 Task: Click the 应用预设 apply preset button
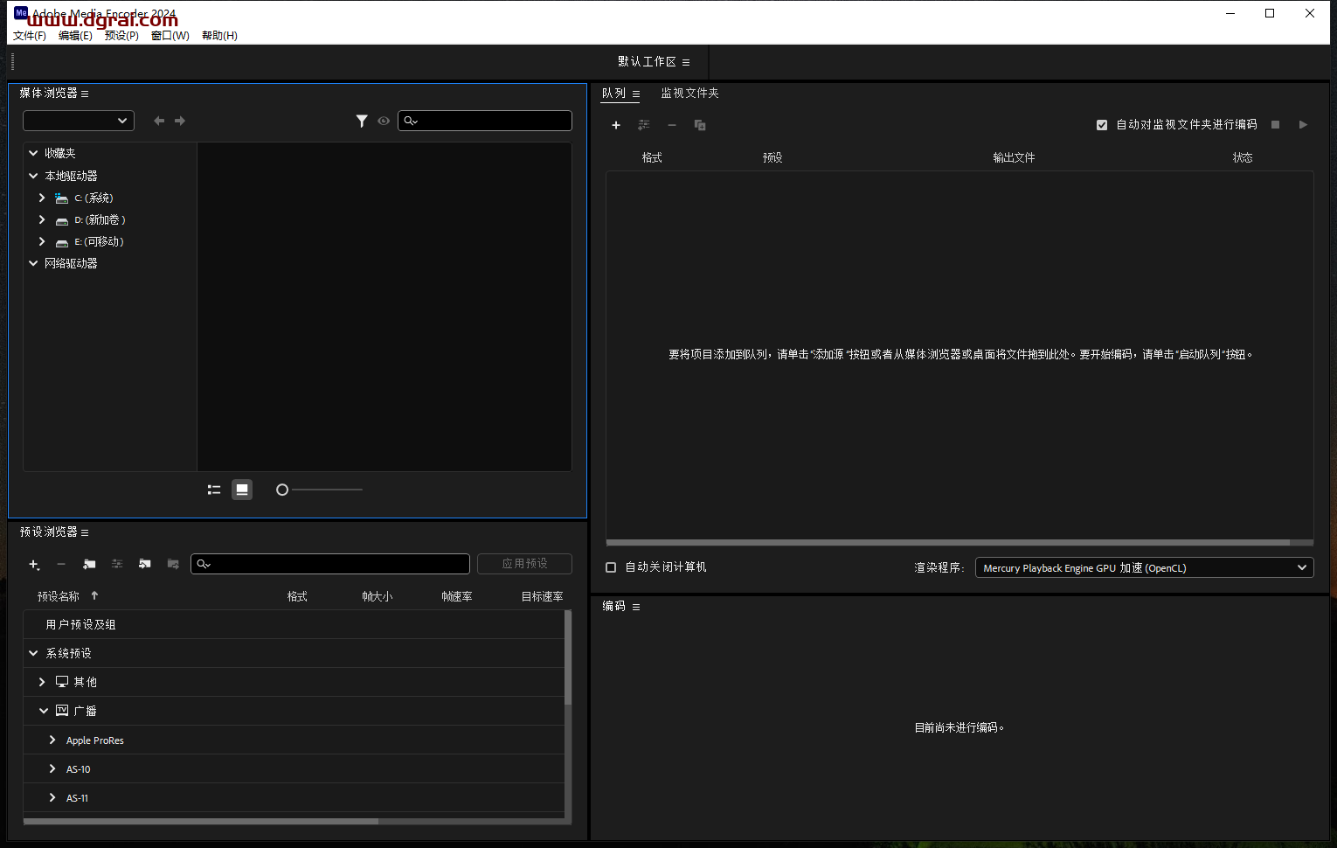point(524,564)
